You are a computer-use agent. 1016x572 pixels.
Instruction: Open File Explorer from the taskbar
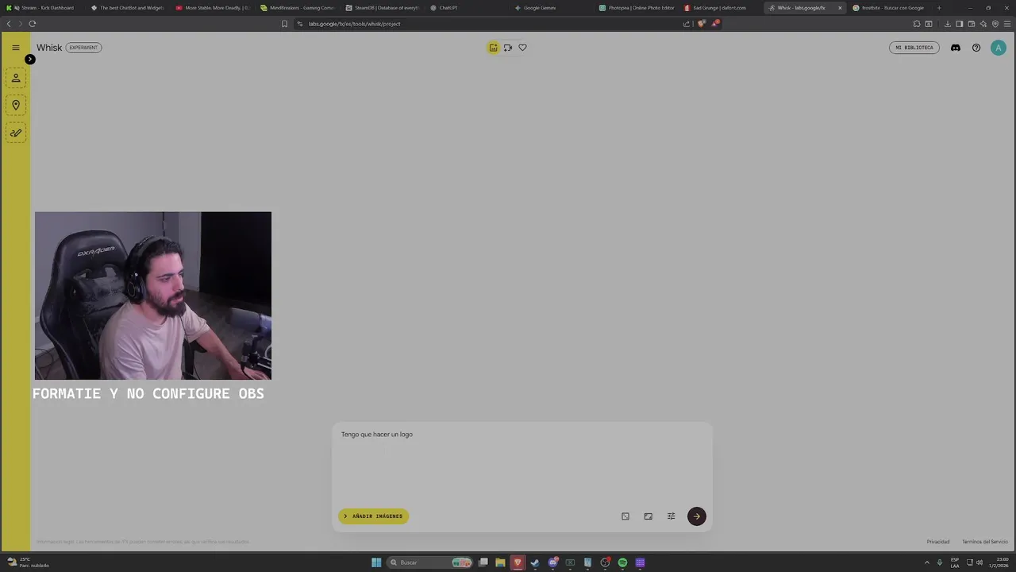(x=500, y=562)
